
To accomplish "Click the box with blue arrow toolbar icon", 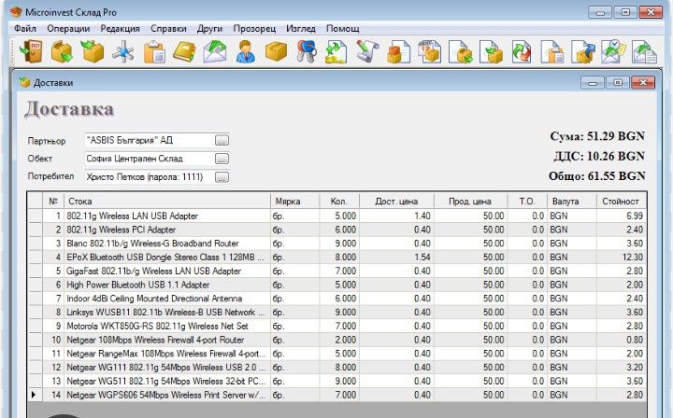I will [x=582, y=52].
